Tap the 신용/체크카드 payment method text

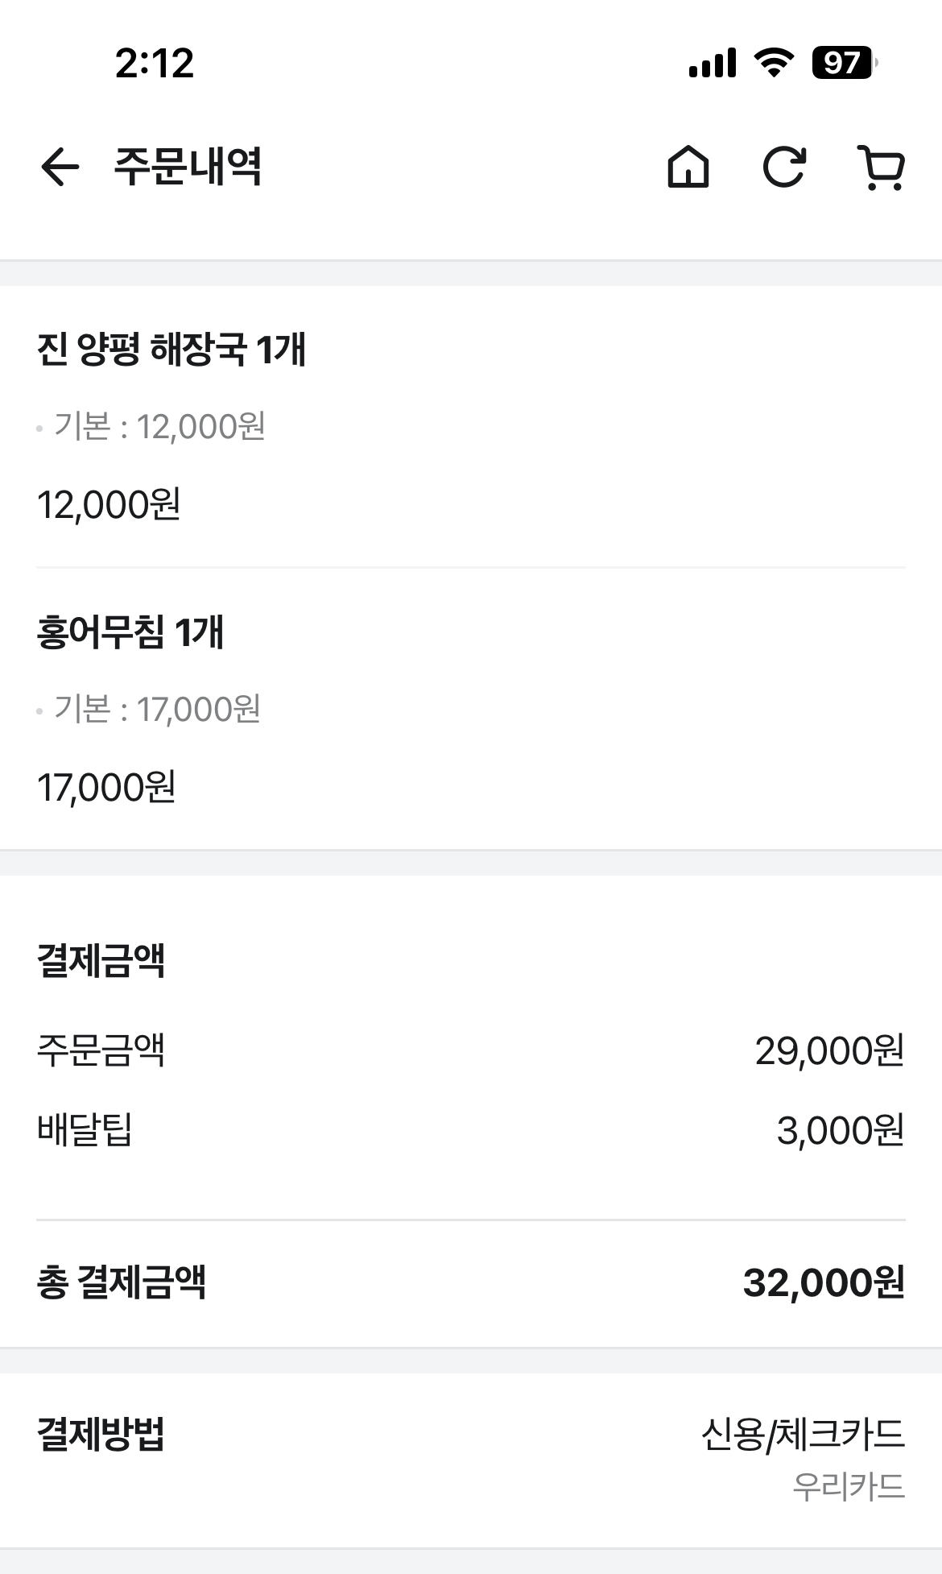(803, 1434)
